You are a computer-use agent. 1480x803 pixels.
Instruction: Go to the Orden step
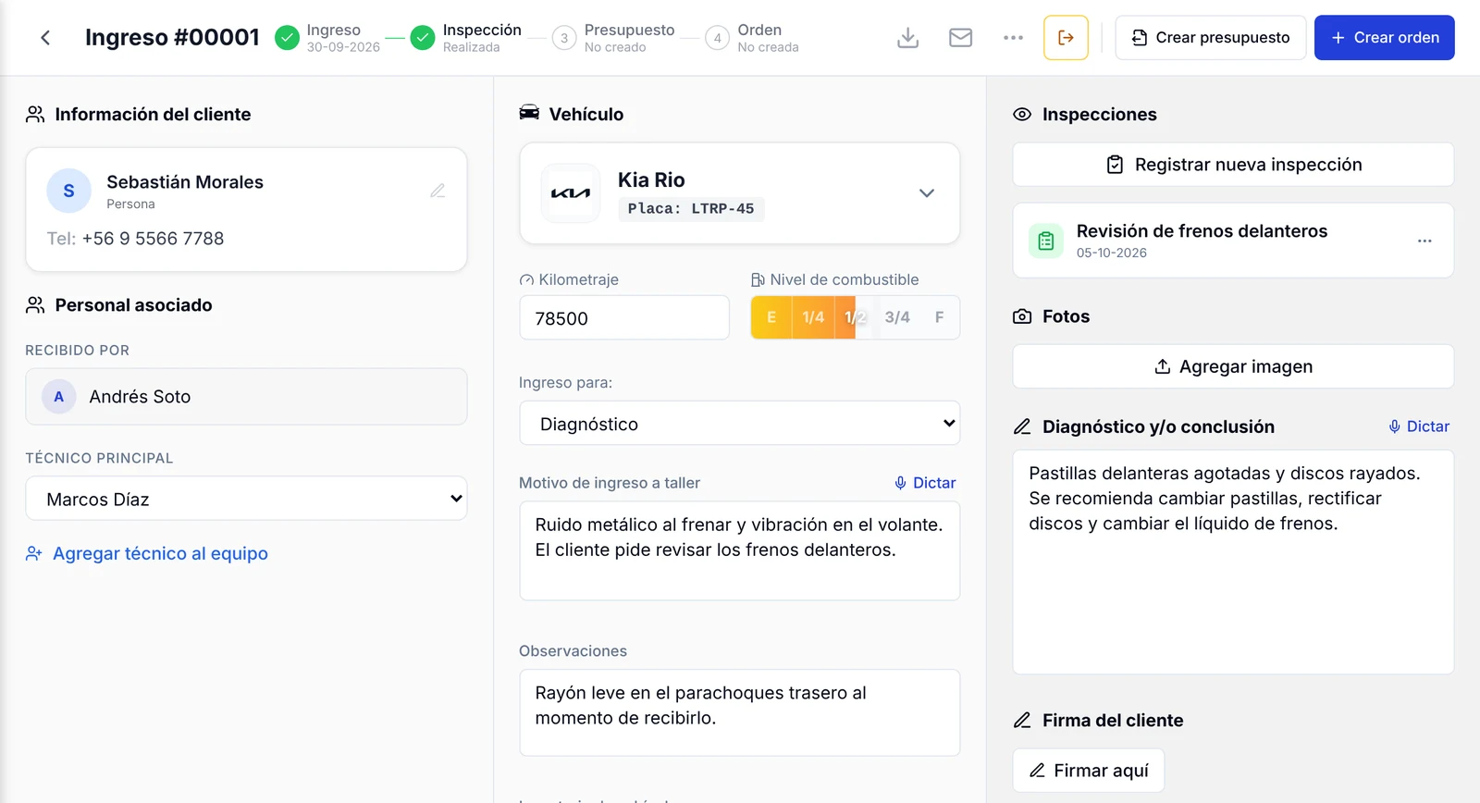tap(752, 38)
